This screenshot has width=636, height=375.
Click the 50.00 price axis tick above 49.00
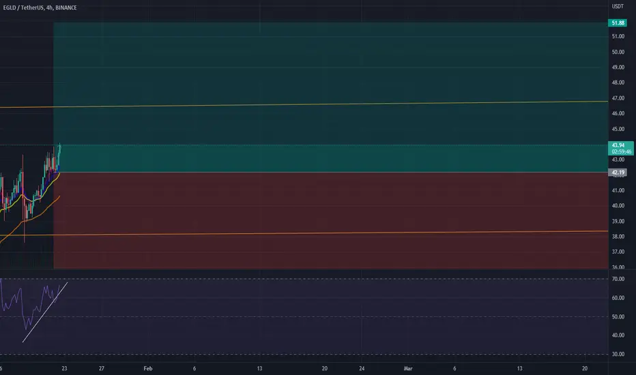tap(618, 52)
